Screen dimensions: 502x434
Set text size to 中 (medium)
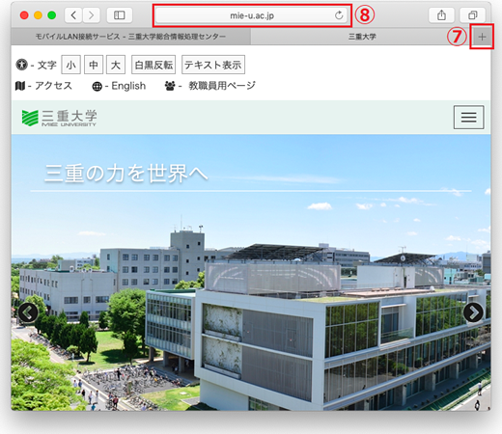(x=94, y=65)
